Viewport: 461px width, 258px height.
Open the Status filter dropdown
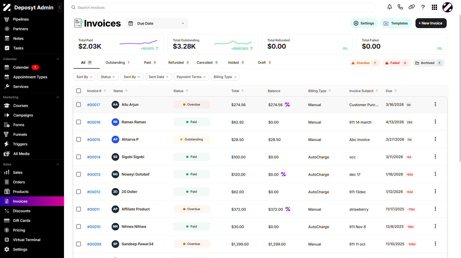click(x=108, y=77)
